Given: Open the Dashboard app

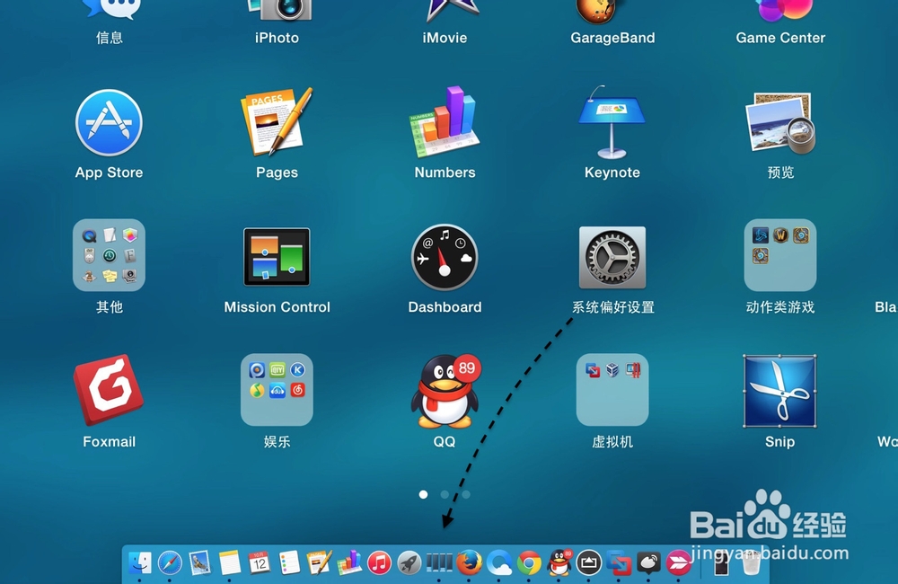Looking at the screenshot, I should (445, 257).
